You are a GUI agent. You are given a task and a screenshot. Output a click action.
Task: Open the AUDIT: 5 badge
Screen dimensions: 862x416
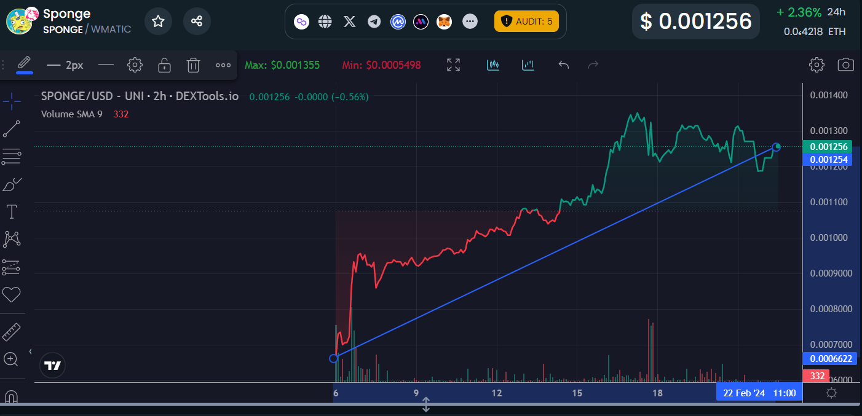[526, 22]
